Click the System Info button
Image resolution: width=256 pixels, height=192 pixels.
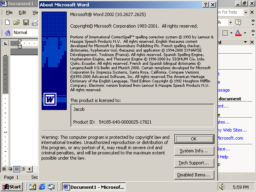194,151
